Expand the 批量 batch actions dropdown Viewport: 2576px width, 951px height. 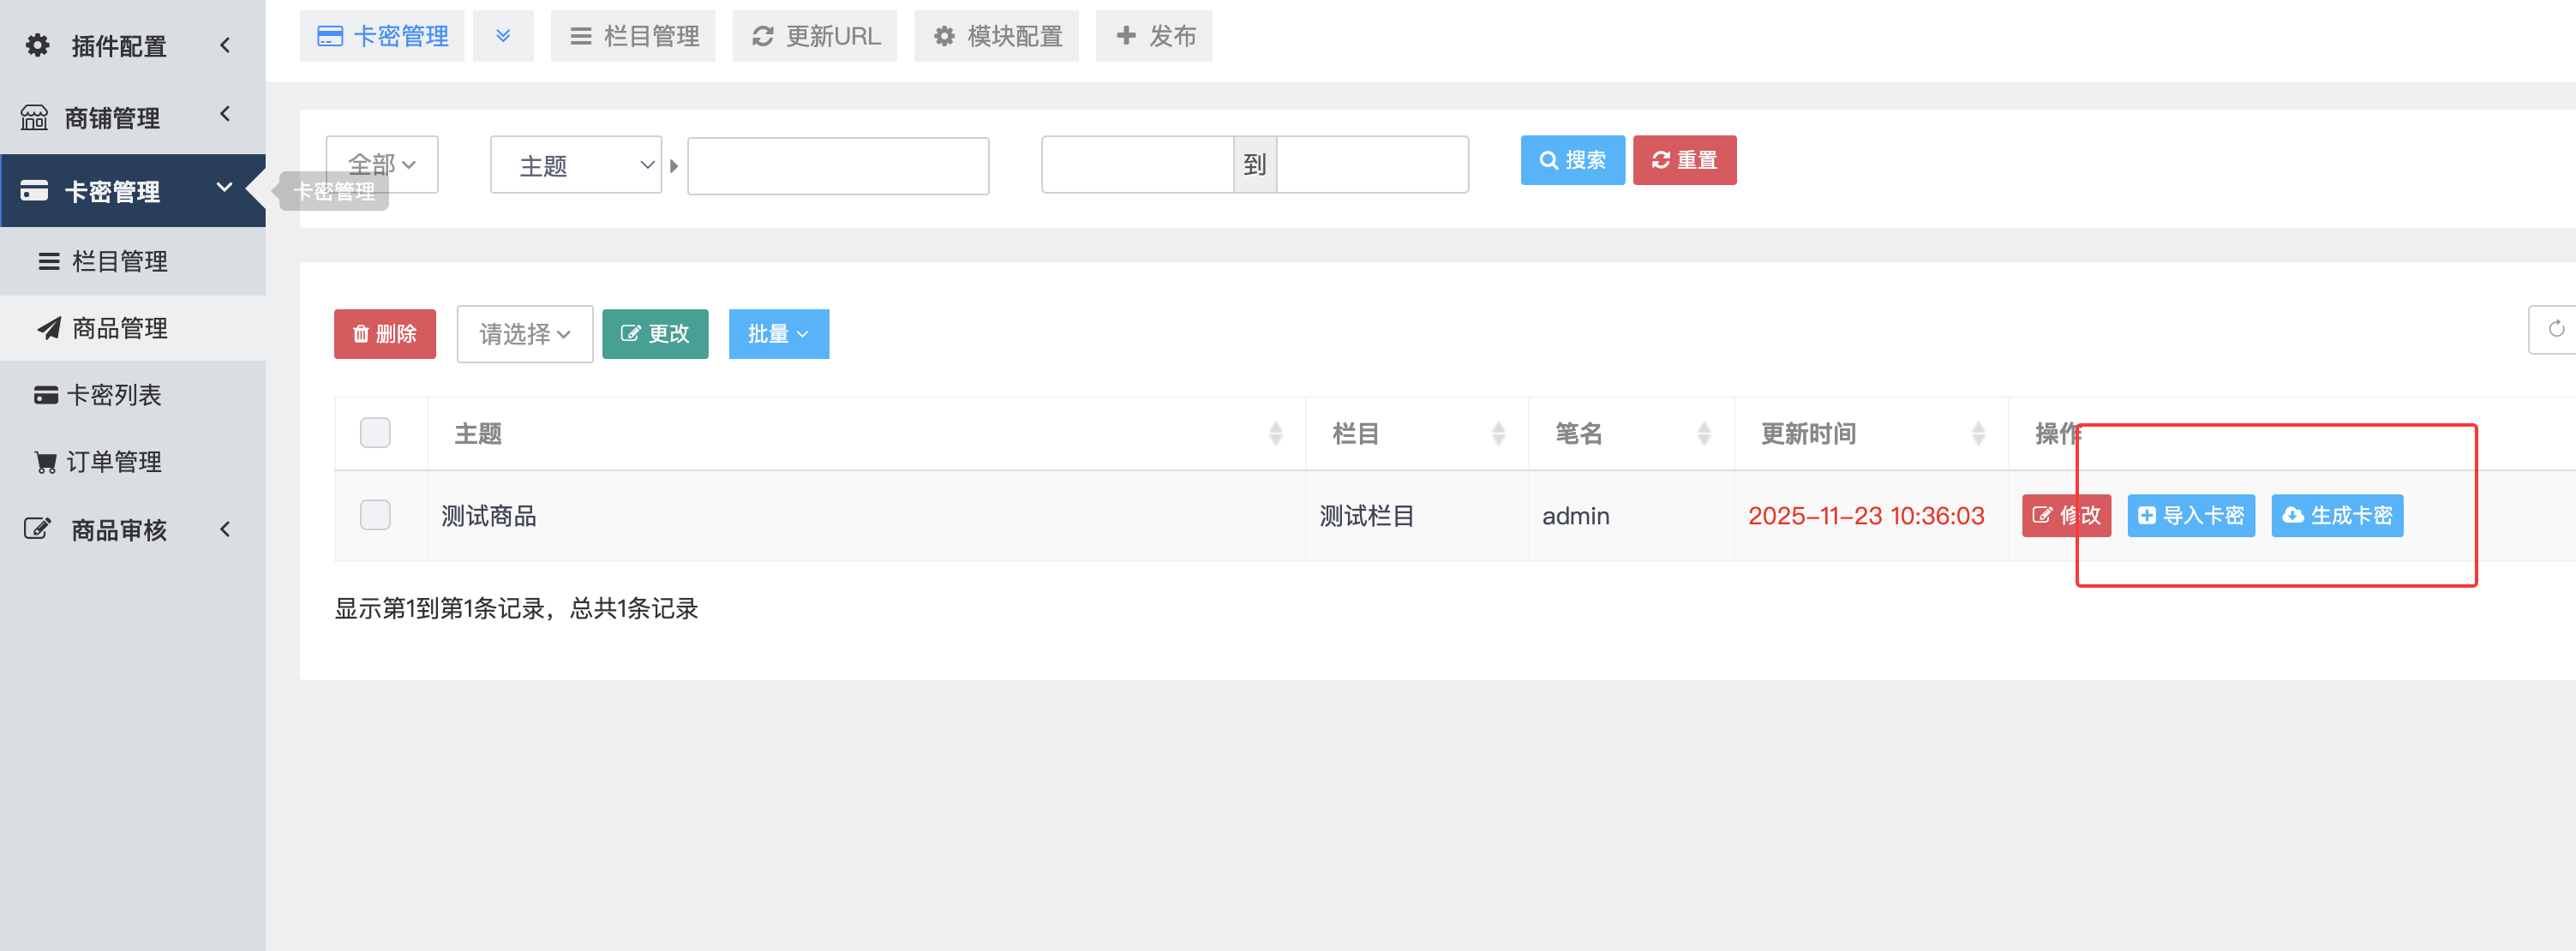(778, 334)
